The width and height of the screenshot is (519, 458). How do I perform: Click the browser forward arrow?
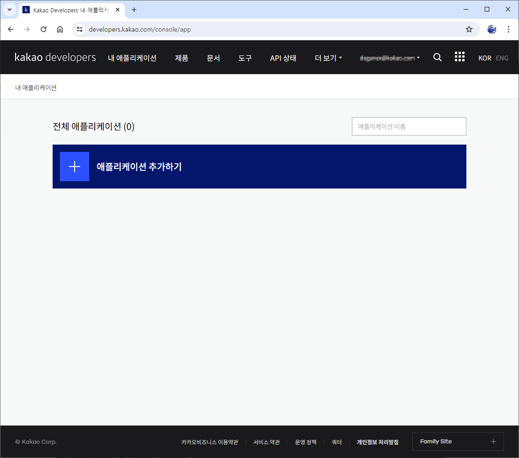[27, 29]
